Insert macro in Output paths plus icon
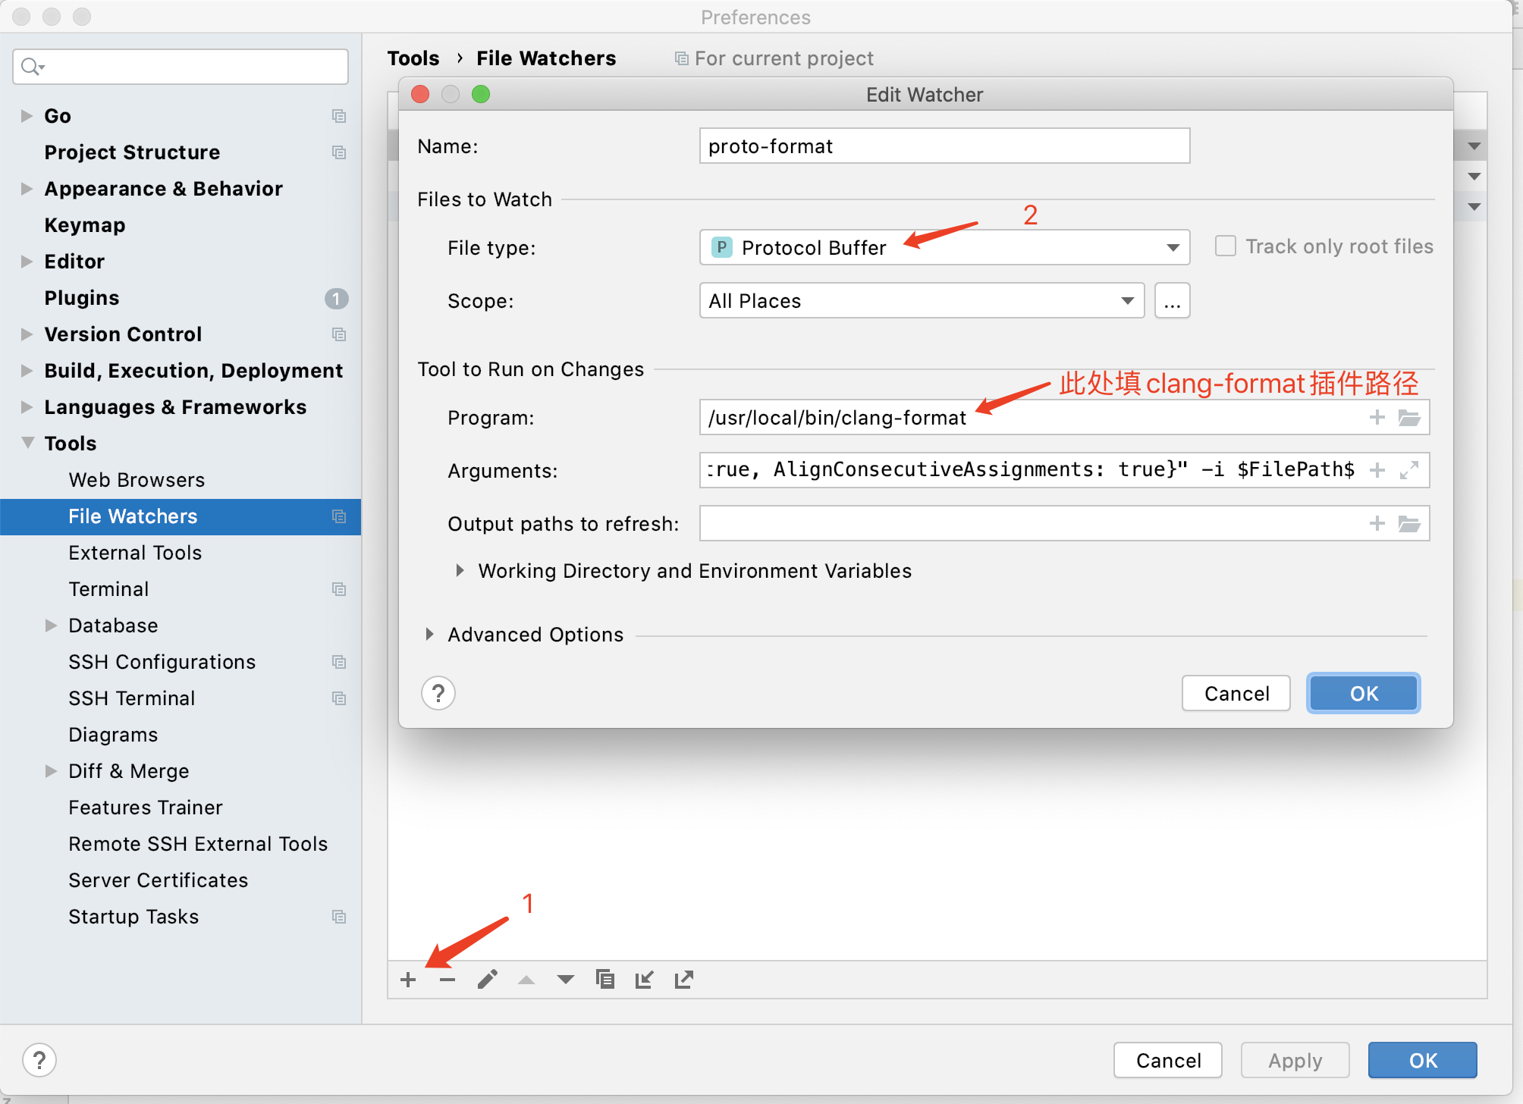Viewport: 1523px width, 1104px height. 1377,523
